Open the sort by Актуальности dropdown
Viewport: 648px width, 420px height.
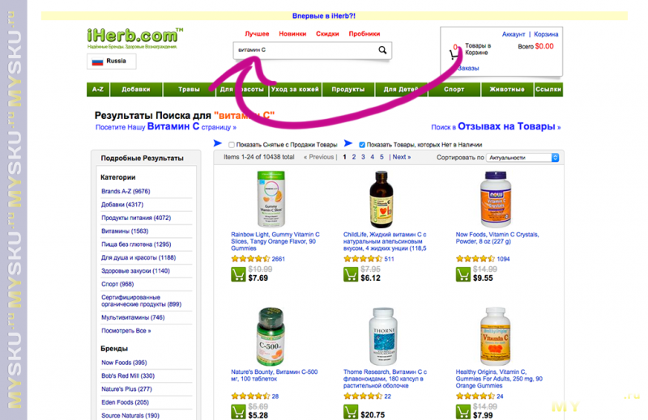coord(522,158)
